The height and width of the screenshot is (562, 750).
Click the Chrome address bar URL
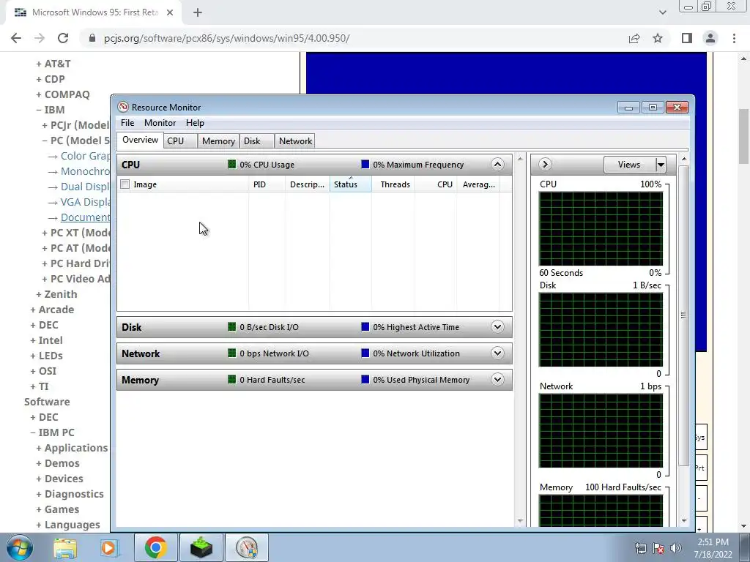pyautogui.click(x=227, y=38)
